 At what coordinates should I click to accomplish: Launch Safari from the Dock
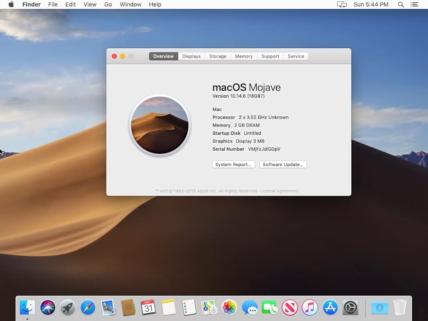(88, 307)
